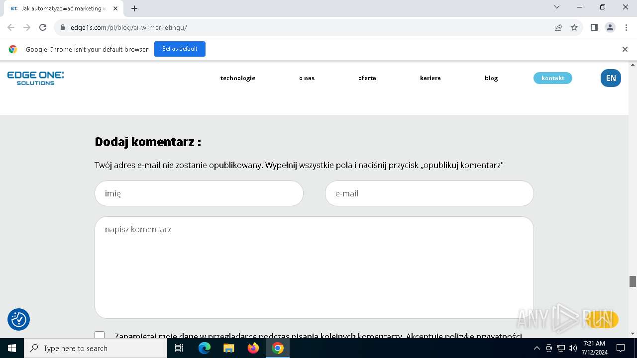Click the browser forward arrow
This screenshot has width=637, height=358.
coord(27,27)
